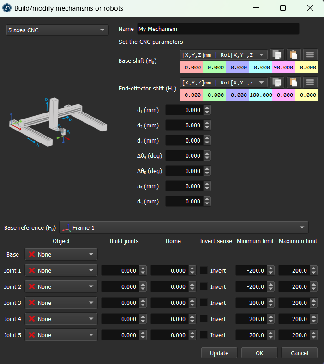This screenshot has width=324, height=364.
Task: Confirm with the OK button
Action: (x=259, y=353)
